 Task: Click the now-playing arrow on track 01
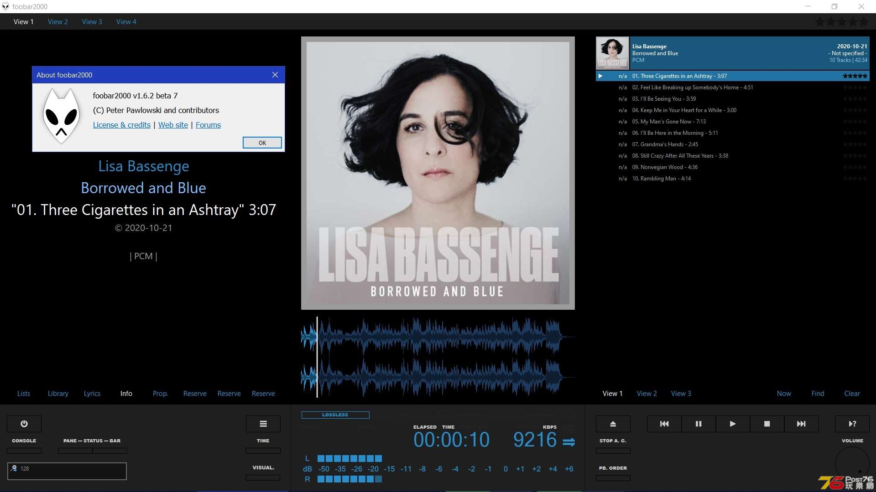point(600,76)
